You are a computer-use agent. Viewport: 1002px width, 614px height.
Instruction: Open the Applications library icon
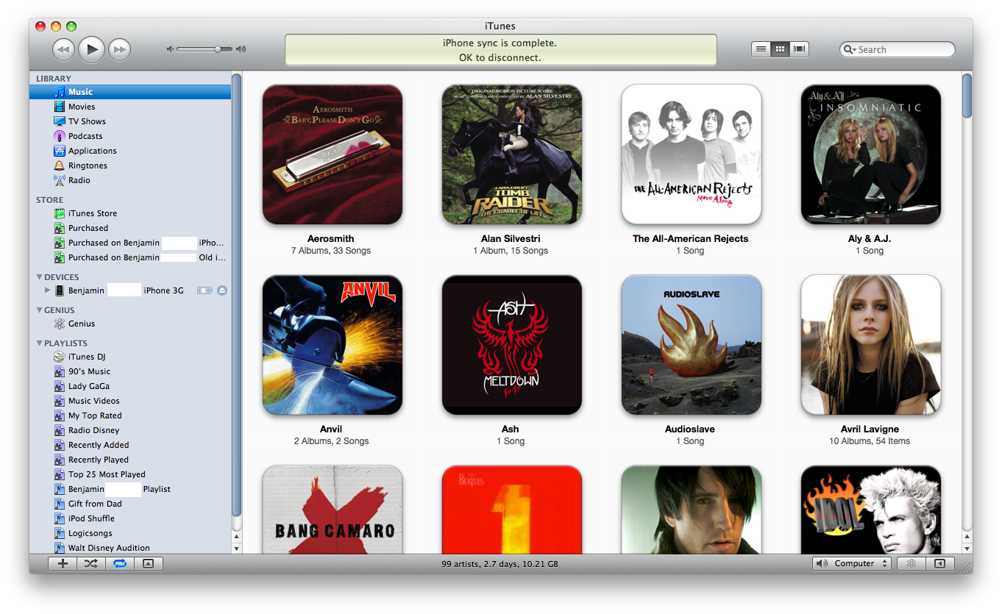point(60,151)
